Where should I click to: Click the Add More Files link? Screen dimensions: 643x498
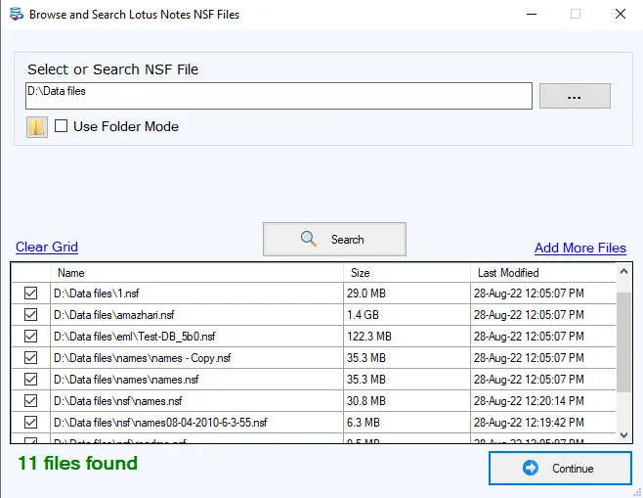(580, 248)
